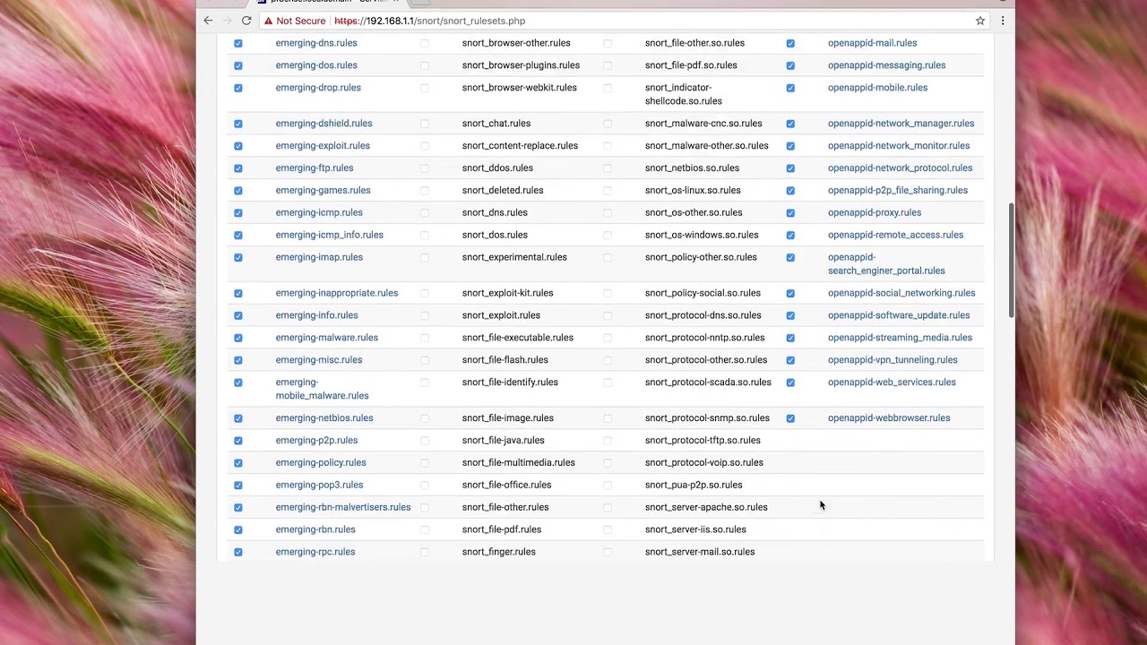Click snort_file-multimedia.rules text
This screenshot has width=1147, height=645.
pyautogui.click(x=519, y=463)
